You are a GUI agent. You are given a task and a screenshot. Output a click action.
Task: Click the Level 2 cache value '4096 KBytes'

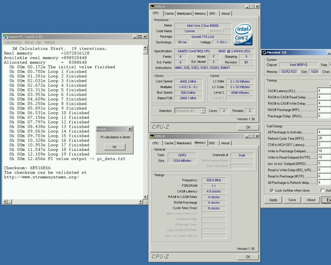click(240, 93)
